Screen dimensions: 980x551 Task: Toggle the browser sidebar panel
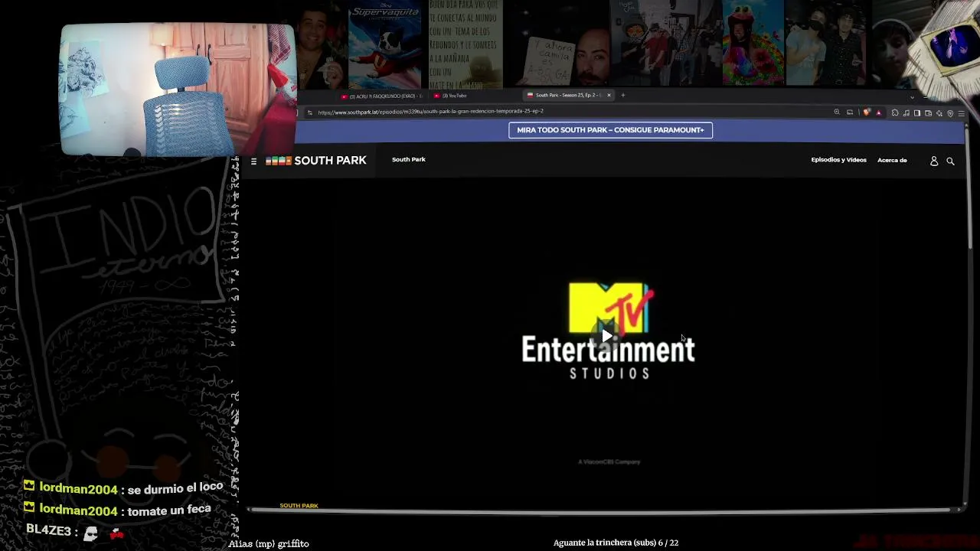coord(917,113)
